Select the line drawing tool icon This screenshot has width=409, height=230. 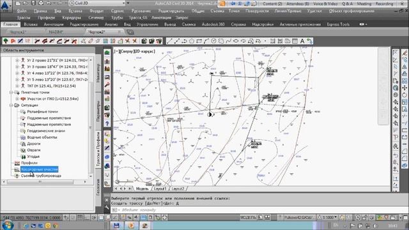click(169, 41)
